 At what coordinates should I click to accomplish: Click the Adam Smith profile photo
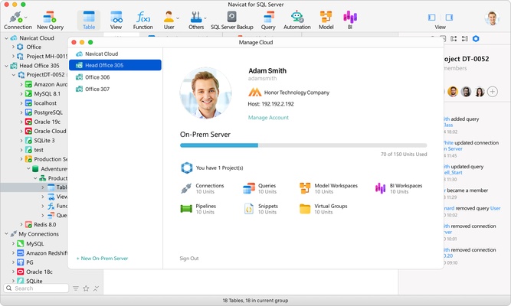pos(205,93)
